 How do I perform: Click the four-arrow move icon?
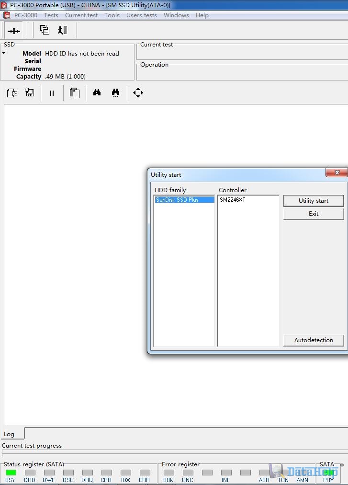point(138,93)
